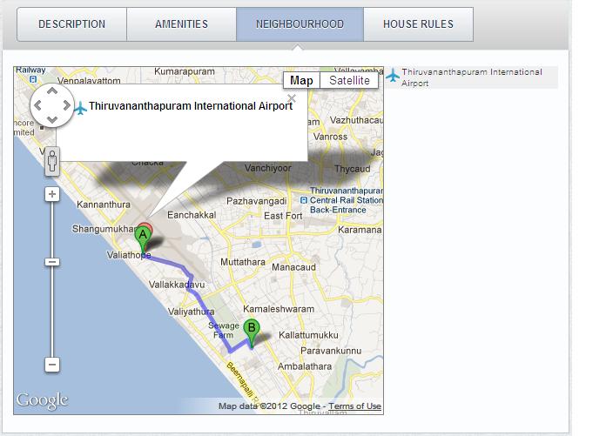Click the Vallakkadavu map label
This screenshot has height=436, width=606.
[x=177, y=285]
